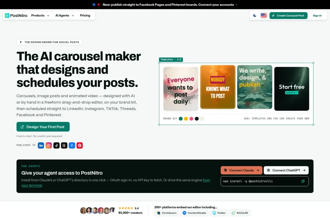
Task: Click the Sign In link
Action: tap(317, 15)
